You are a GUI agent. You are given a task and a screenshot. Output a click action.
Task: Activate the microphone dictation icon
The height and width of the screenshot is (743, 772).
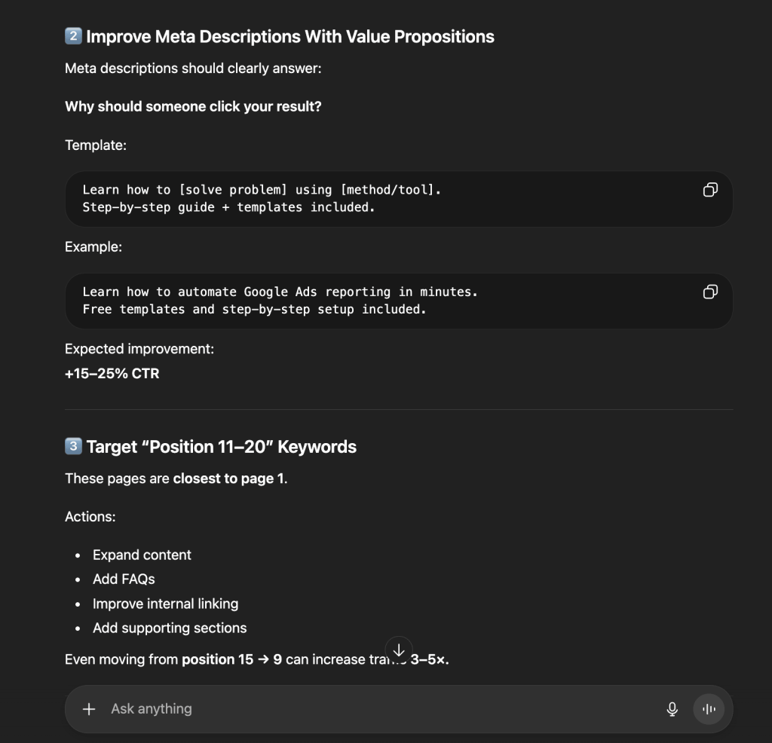[671, 708]
